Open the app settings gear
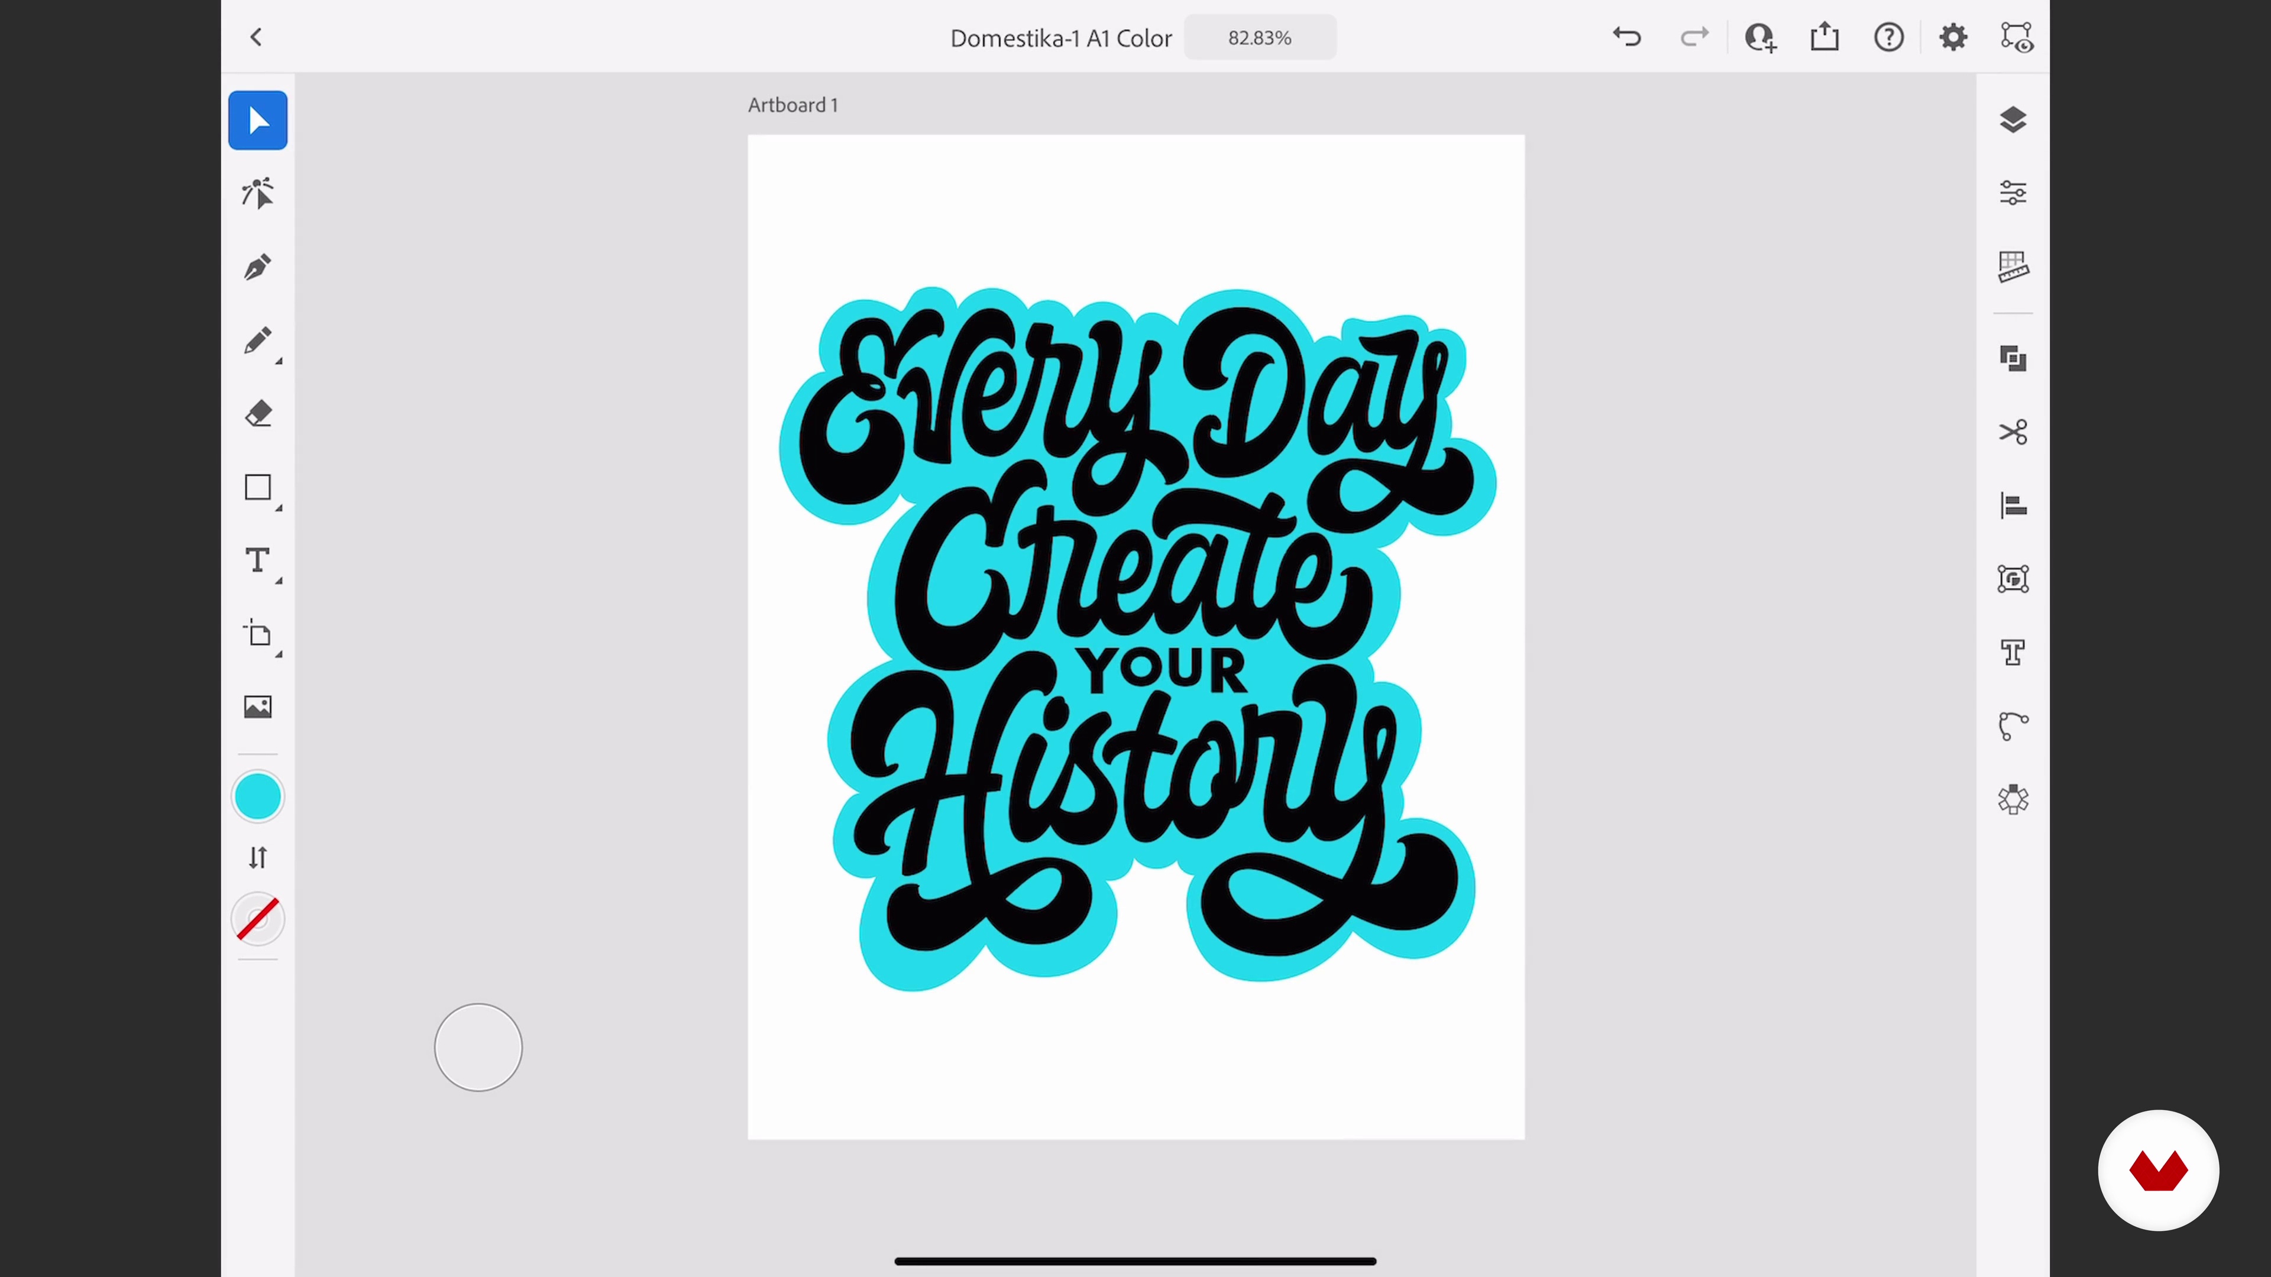The width and height of the screenshot is (2271, 1277). (1953, 37)
